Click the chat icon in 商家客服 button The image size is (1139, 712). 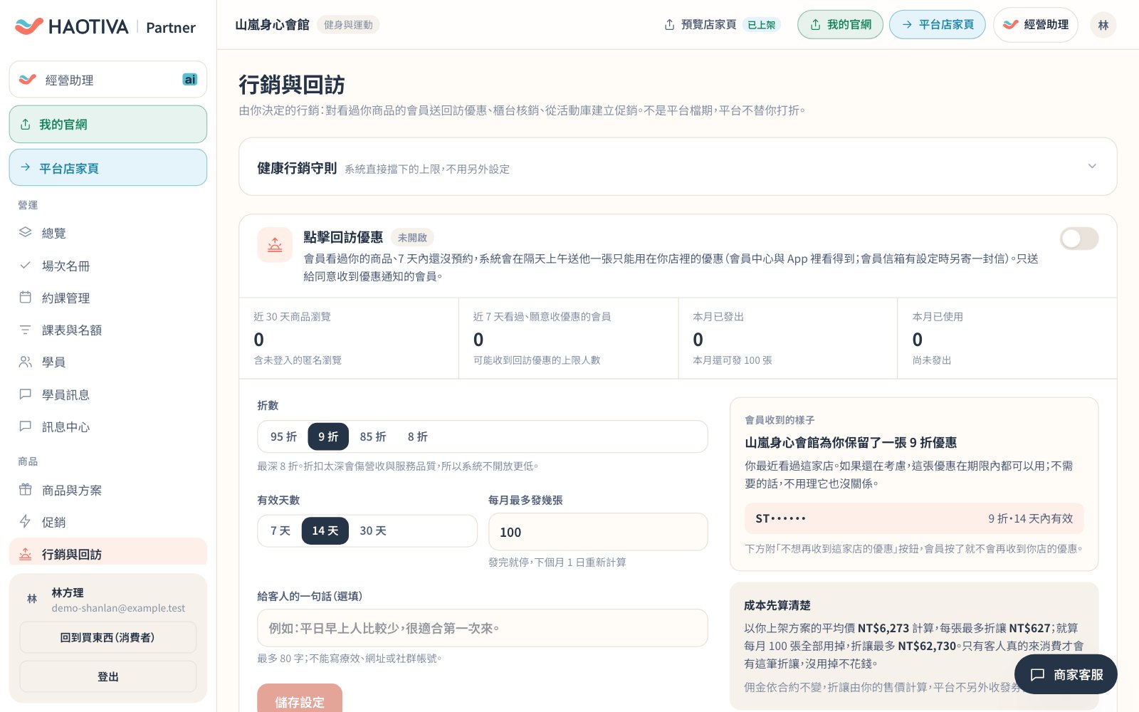(1038, 674)
